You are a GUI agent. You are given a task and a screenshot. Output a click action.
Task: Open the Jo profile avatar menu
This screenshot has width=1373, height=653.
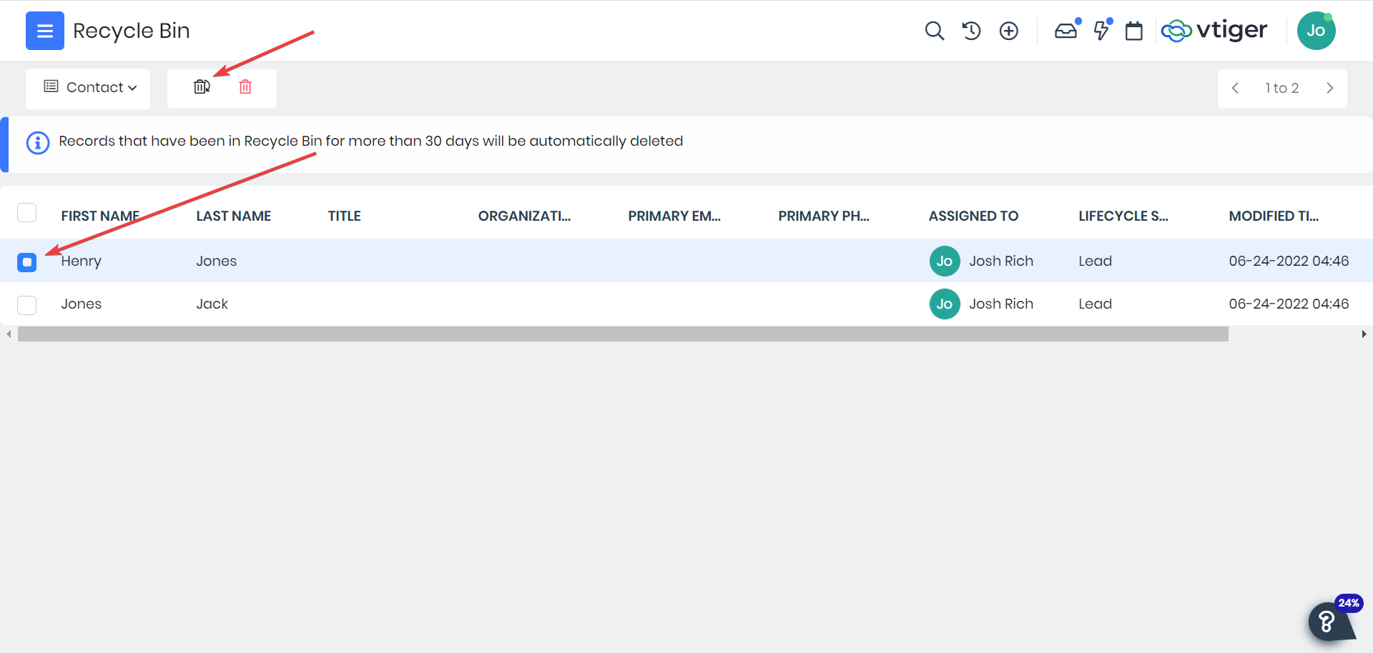1317,31
